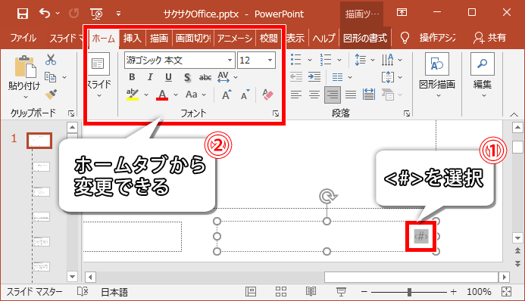525x301 pixels.
Task: Switch to the 挿入 tab
Action: coord(132,38)
